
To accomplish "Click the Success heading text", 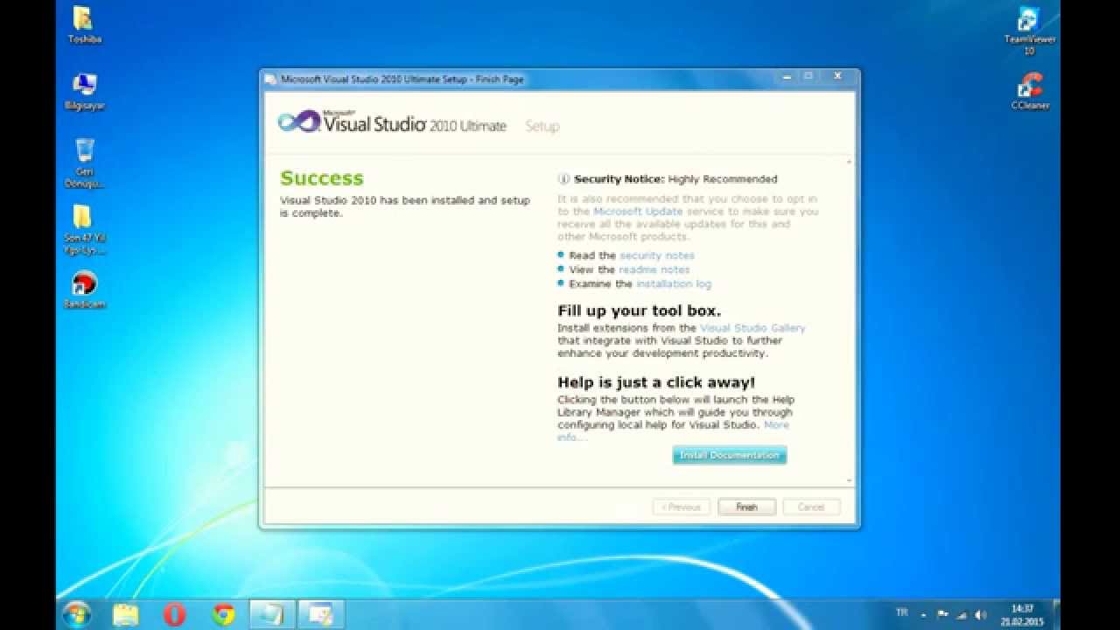I will [x=321, y=178].
